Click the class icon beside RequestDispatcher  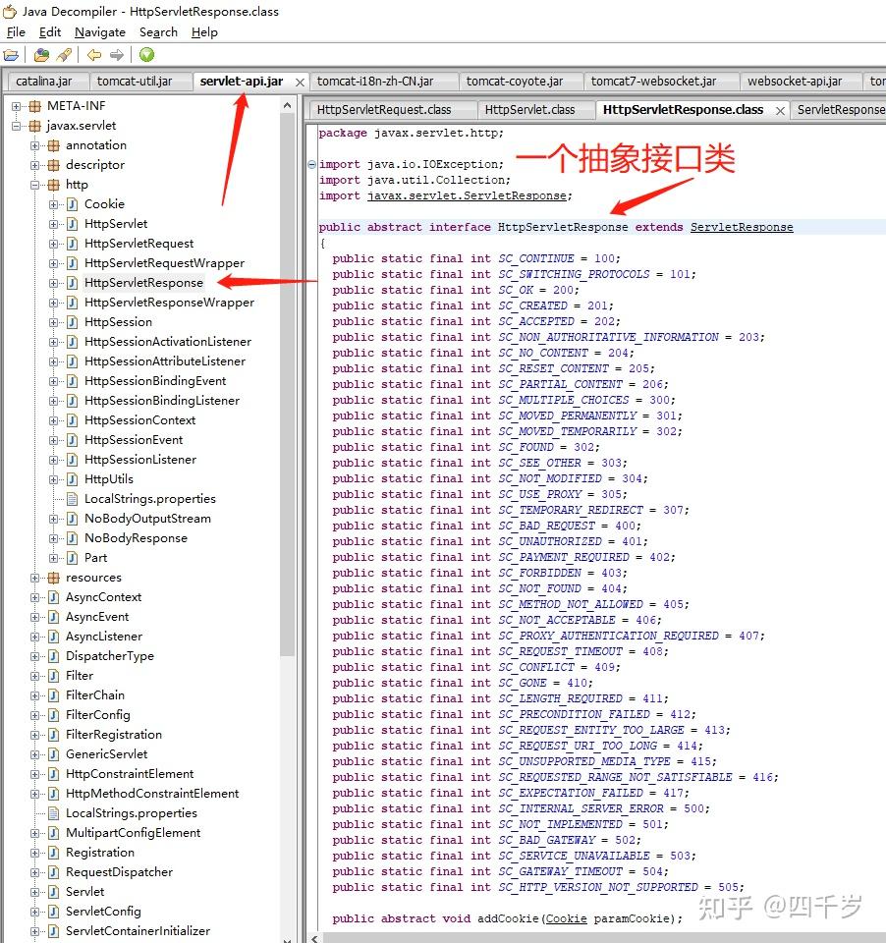click(53, 872)
